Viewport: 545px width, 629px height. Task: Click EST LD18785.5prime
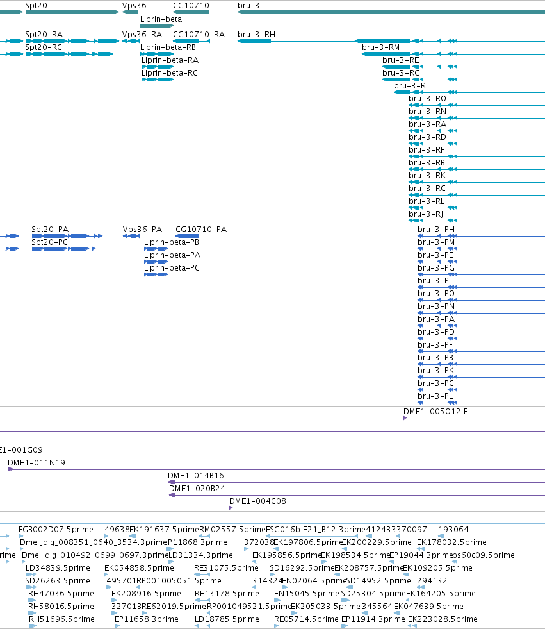click(227, 619)
